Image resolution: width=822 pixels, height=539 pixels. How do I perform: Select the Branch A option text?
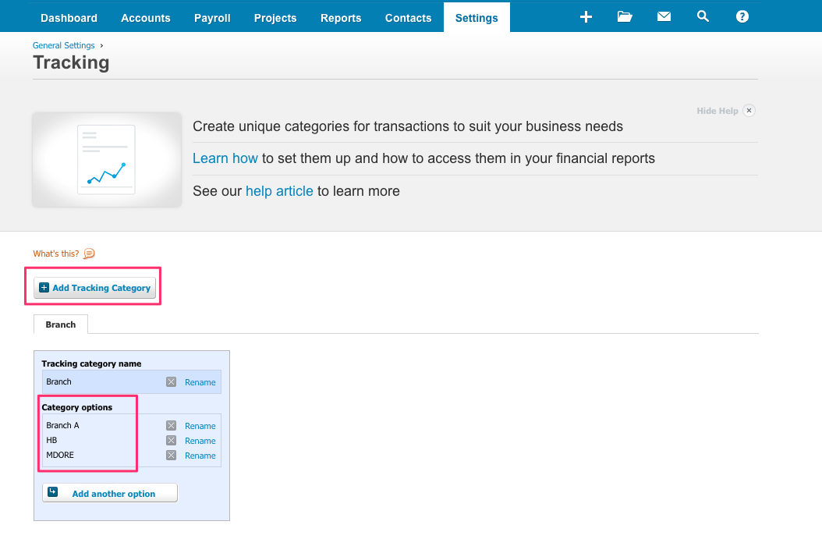[x=62, y=425]
